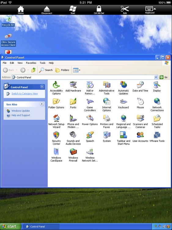Open the Edit menu in Control Panel

click(x=12, y=63)
